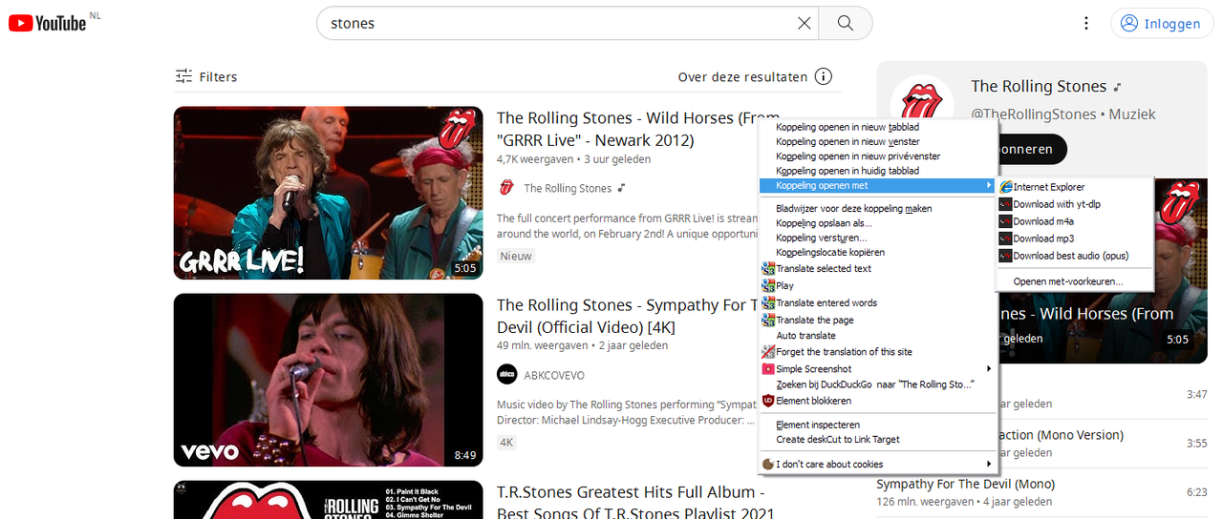The height and width of the screenshot is (519, 1223).
Task: Click Translate selected text menu item
Action: click(x=877, y=268)
